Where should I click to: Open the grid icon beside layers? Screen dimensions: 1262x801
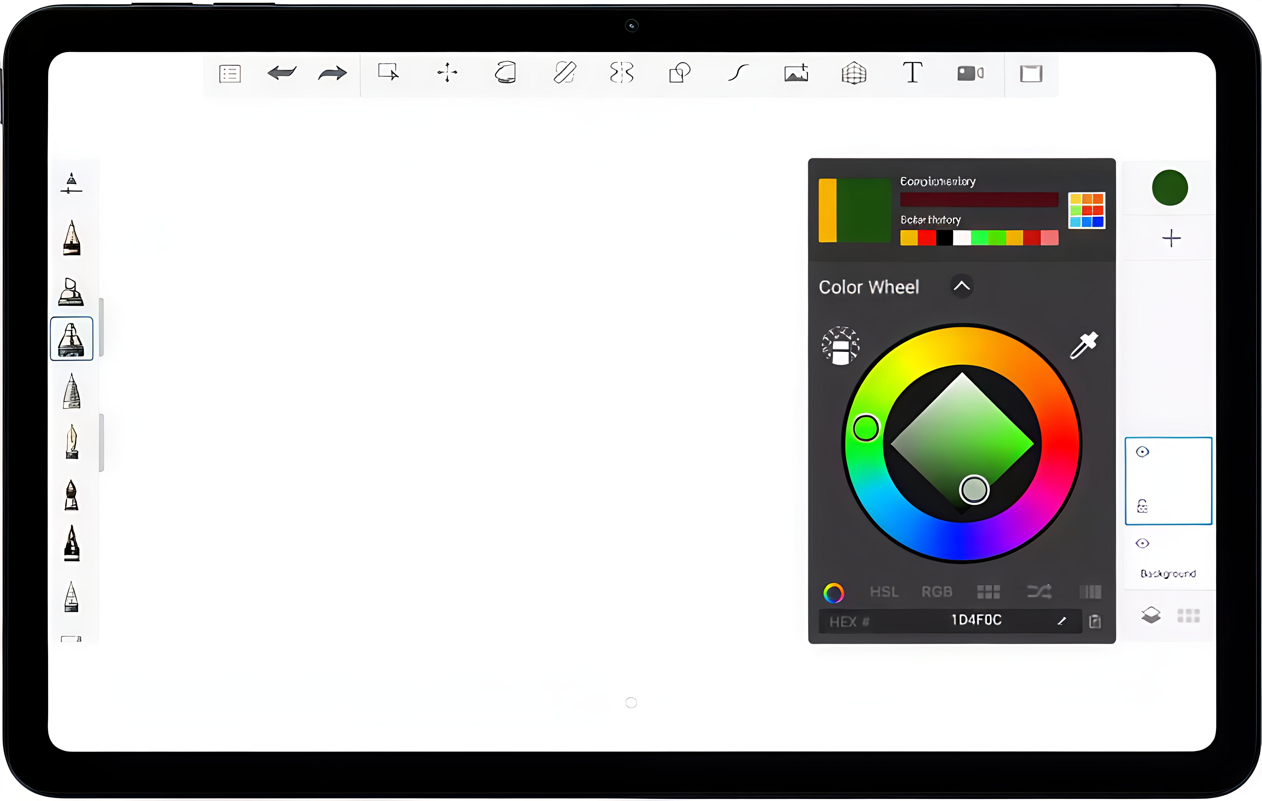click(1189, 616)
